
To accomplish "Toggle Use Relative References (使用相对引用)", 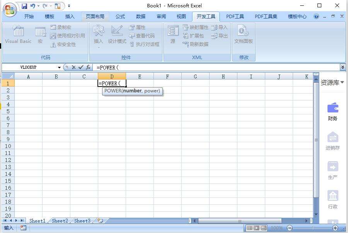I will (67, 36).
